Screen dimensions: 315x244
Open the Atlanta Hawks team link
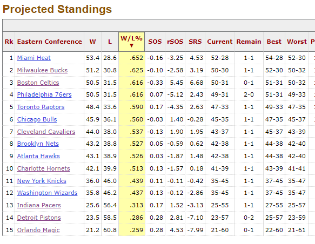coord(38,156)
